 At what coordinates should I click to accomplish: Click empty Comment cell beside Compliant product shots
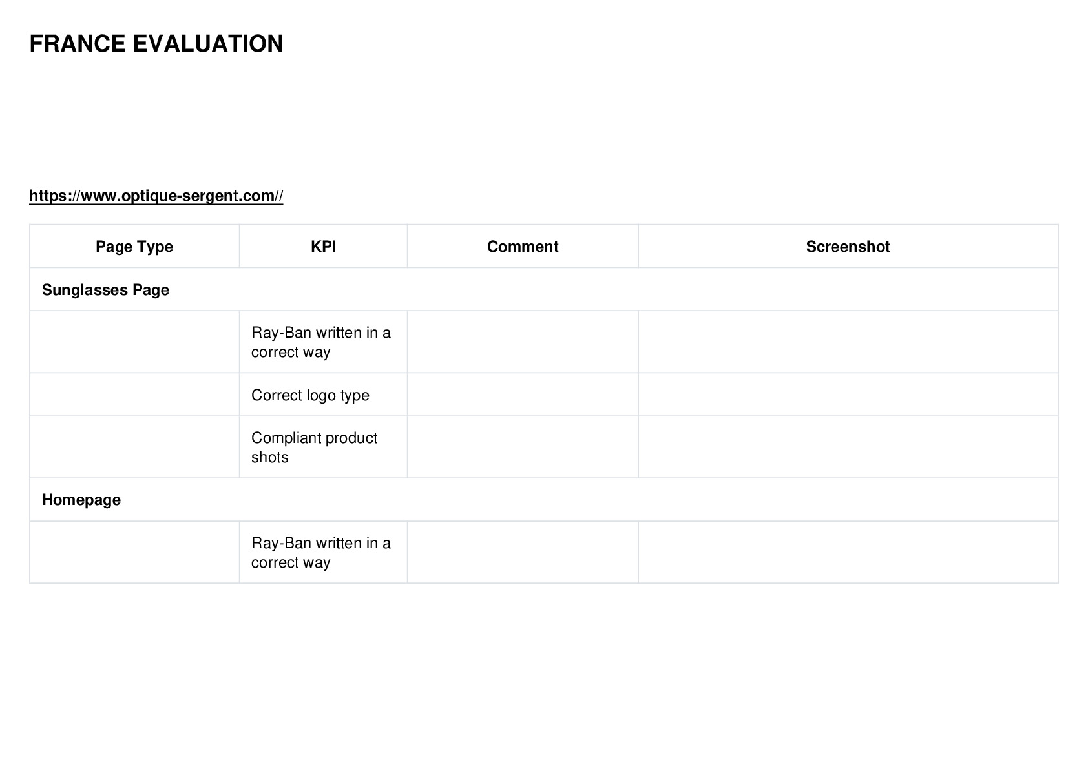pos(523,447)
